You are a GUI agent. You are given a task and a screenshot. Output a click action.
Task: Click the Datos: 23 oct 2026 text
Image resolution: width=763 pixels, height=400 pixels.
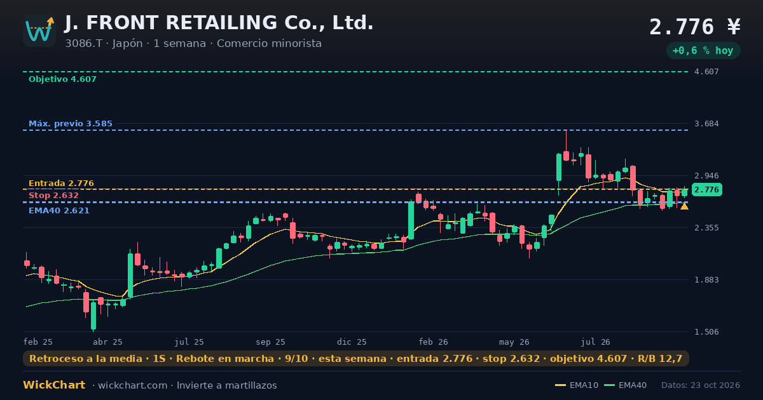701,385
